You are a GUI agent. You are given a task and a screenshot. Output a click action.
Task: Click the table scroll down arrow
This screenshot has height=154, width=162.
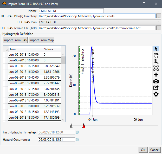click(63, 120)
